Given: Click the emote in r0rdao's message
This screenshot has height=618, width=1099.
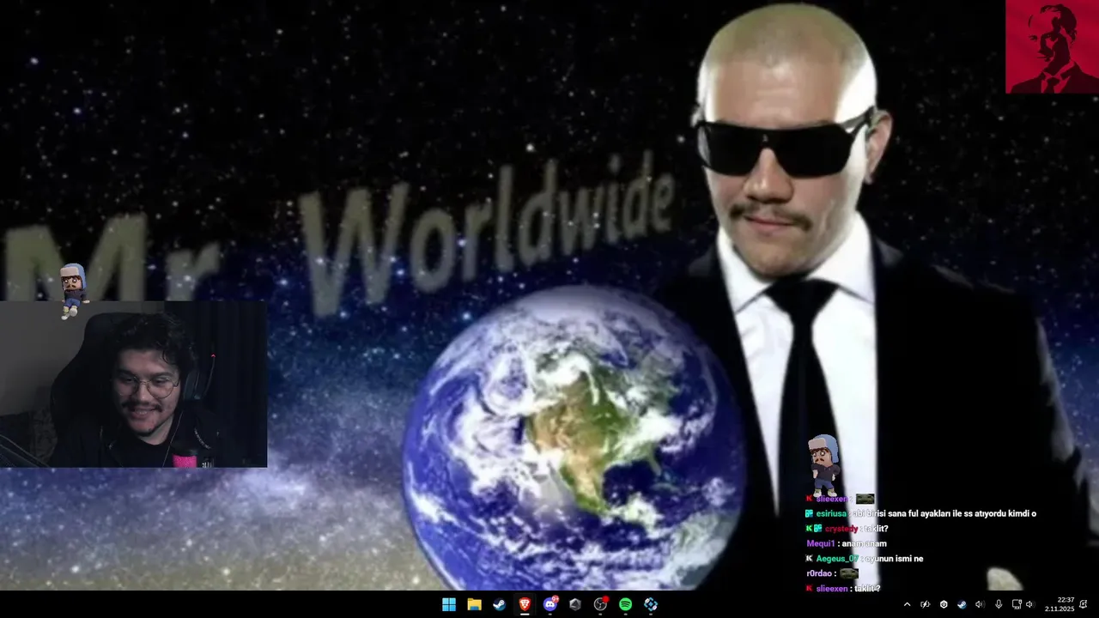Looking at the screenshot, I should pyautogui.click(x=849, y=573).
